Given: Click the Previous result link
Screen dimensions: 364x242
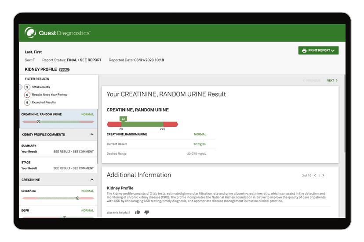Looking at the screenshot, I should point(312,81).
